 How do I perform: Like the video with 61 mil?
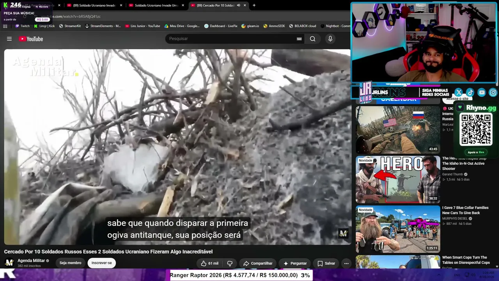(x=209, y=263)
